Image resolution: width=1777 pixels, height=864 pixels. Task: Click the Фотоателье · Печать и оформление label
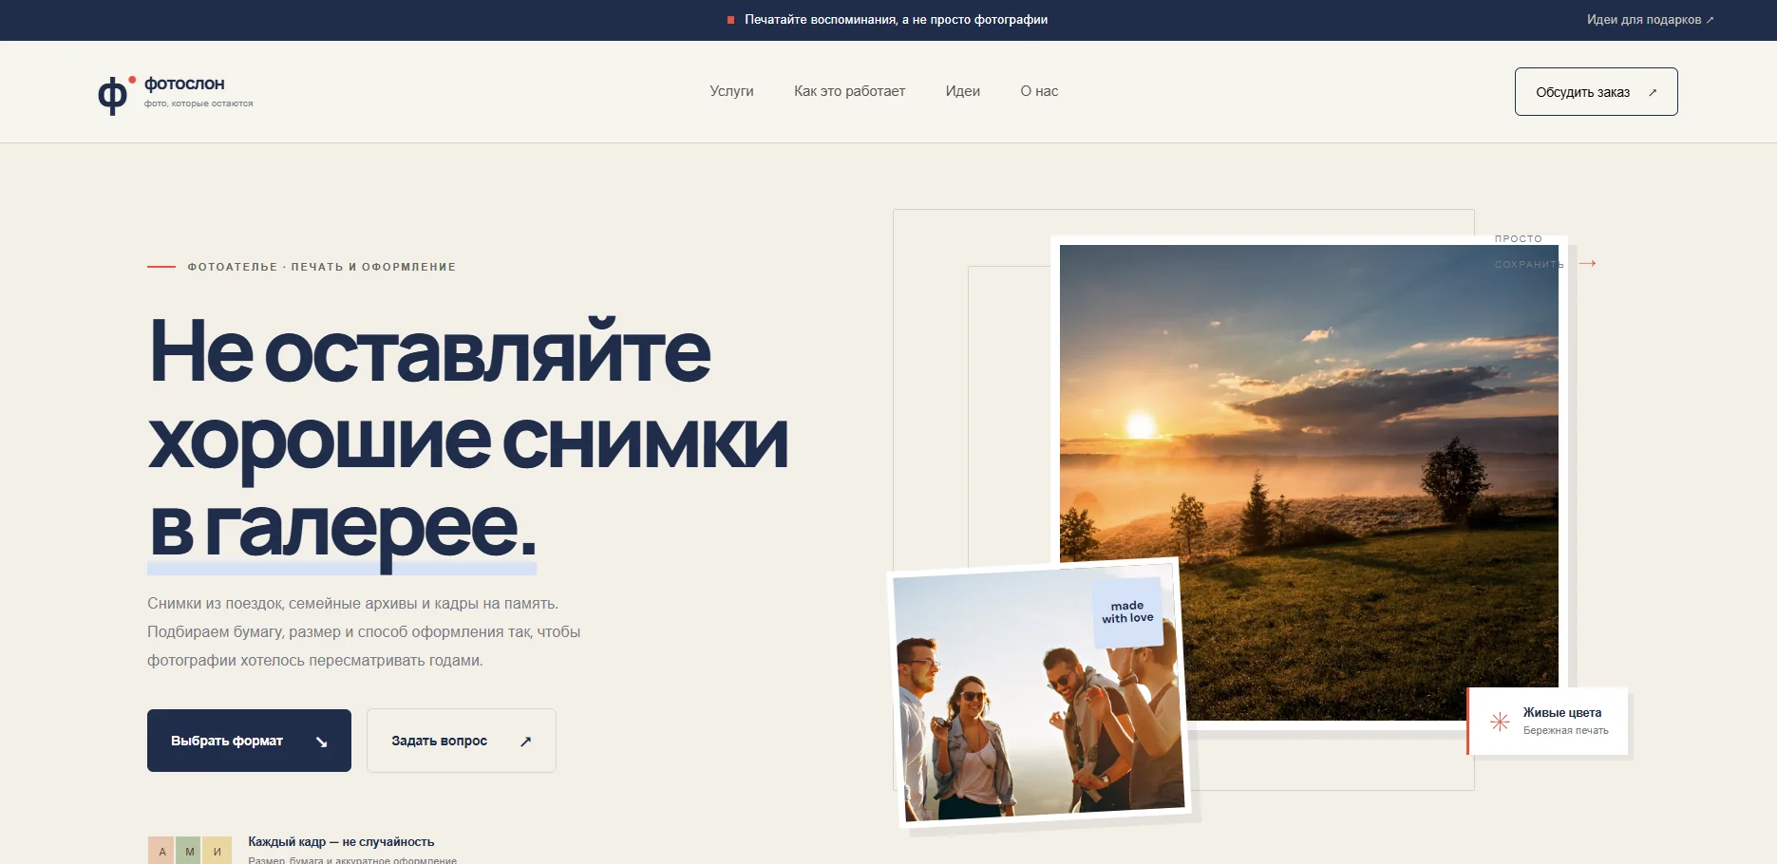point(321,267)
